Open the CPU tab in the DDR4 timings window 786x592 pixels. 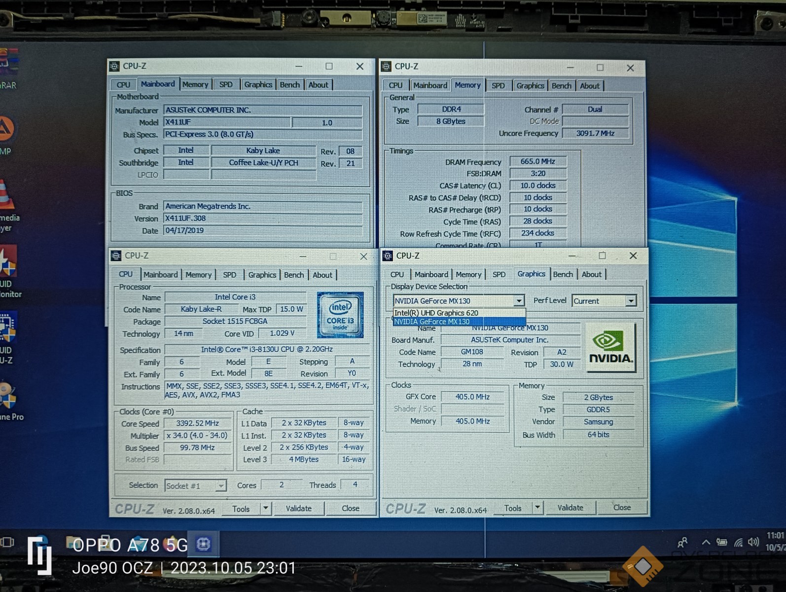pyautogui.click(x=395, y=85)
